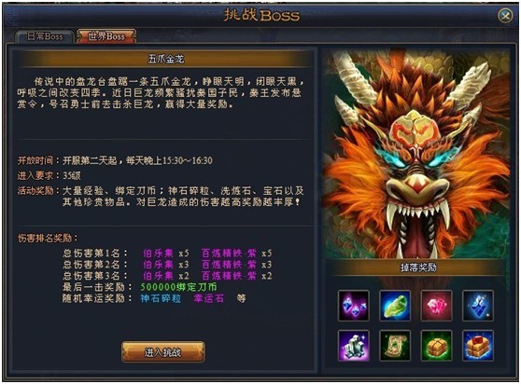This screenshot has width=521, height=384.
Task: Click the pink ruby gem reward icon
Action: (436, 306)
